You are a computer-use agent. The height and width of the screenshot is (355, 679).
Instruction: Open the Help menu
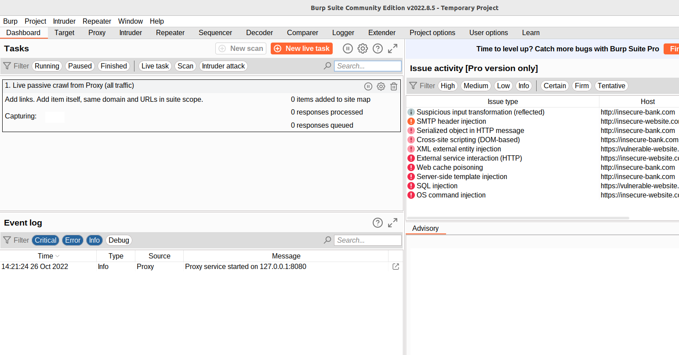click(x=157, y=21)
